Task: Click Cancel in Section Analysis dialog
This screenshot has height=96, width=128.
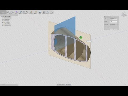Action: click(x=116, y=29)
